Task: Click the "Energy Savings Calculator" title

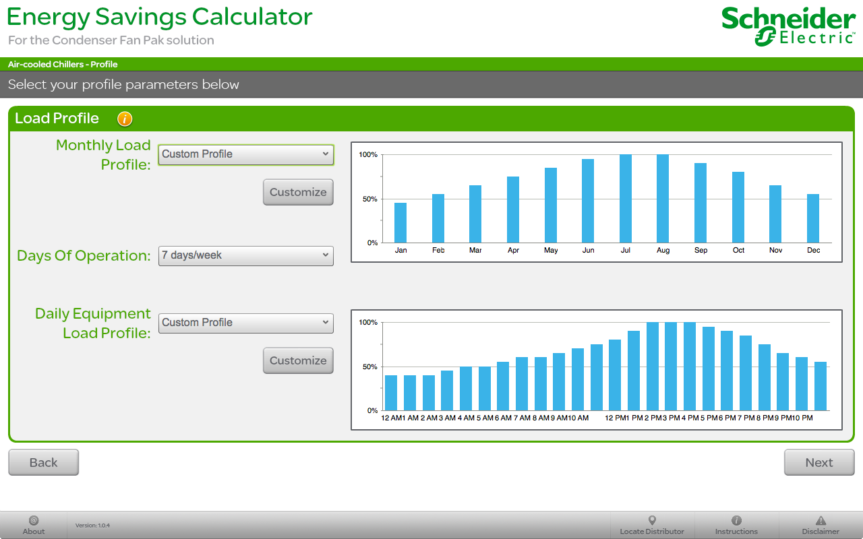Action: click(x=160, y=17)
